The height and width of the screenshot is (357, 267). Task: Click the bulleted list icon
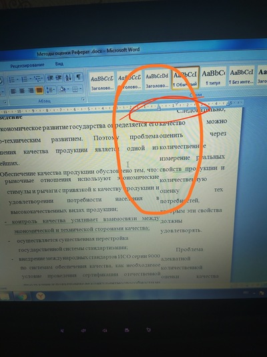coord(11,80)
